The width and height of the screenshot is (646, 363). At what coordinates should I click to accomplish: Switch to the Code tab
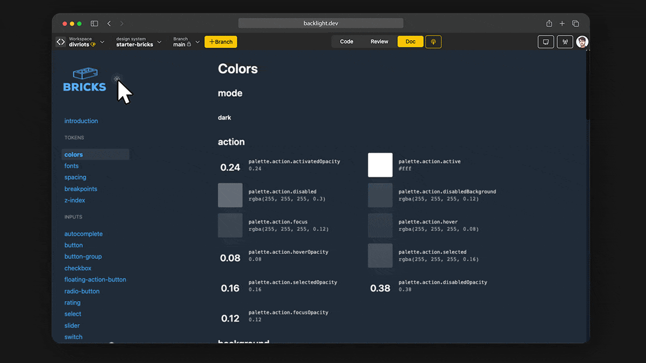(x=347, y=42)
